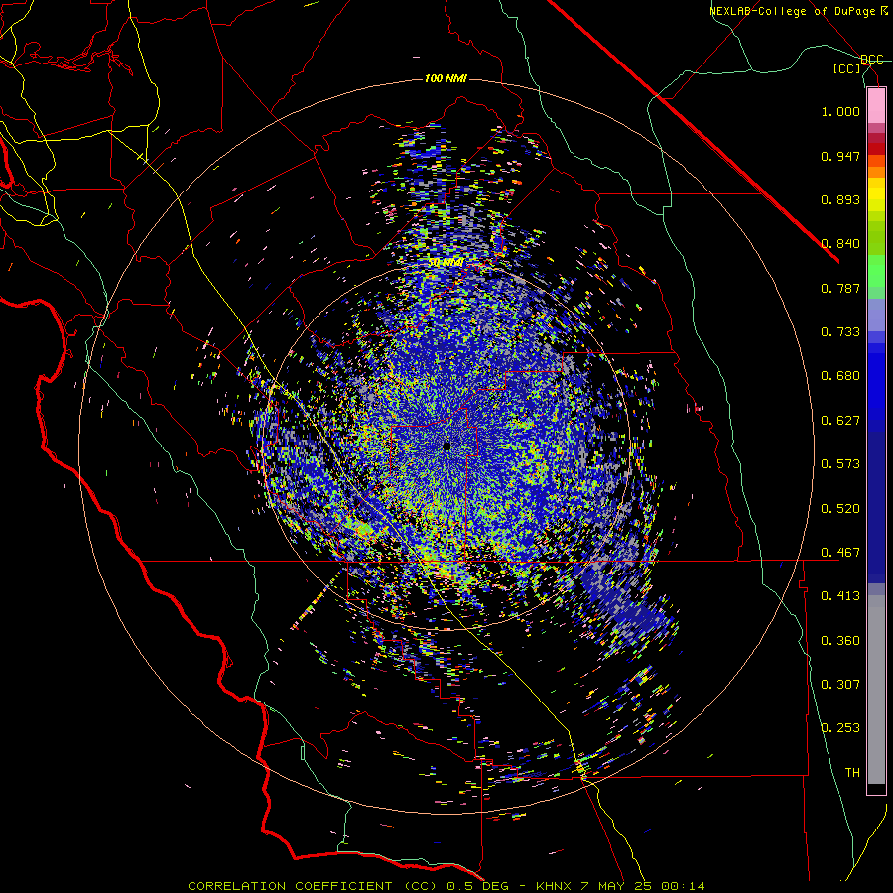
Task: Click the black radar site dot at center
Action: [447, 446]
